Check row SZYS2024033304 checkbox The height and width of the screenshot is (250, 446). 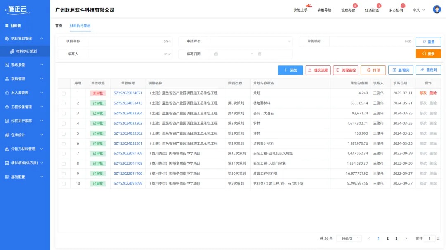(64, 114)
